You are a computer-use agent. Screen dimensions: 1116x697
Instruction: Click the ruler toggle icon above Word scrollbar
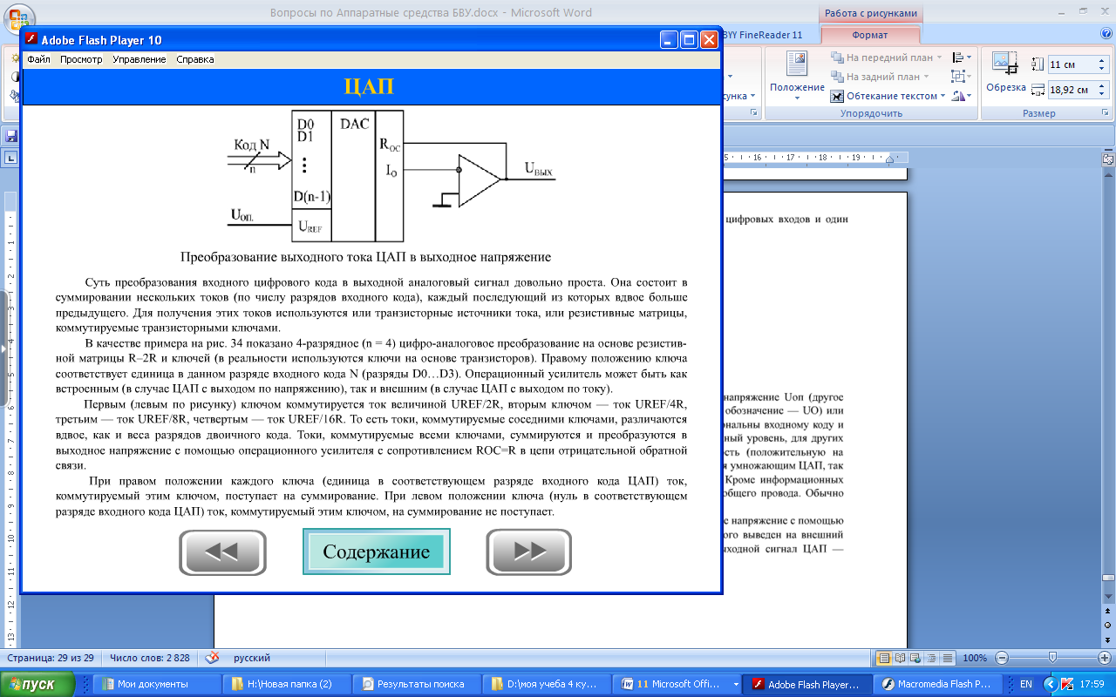1108,159
